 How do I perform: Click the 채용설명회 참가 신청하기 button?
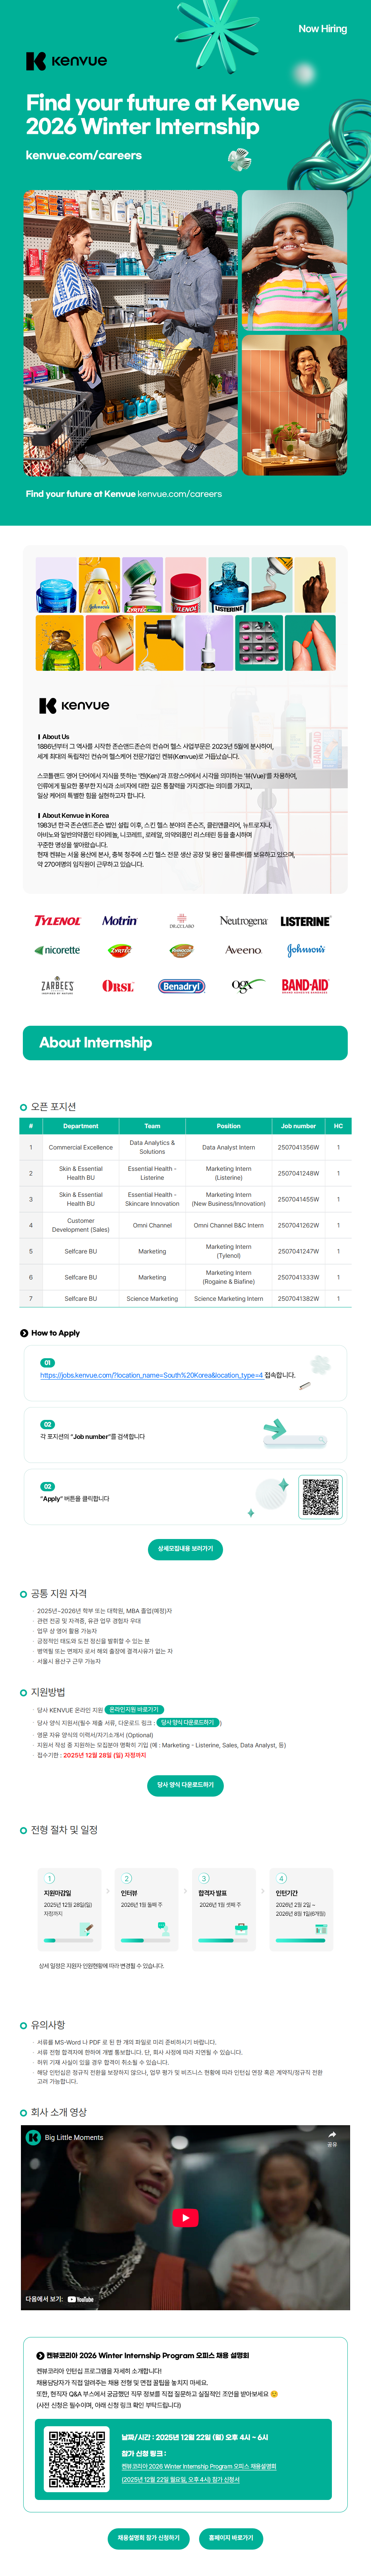149,2538
